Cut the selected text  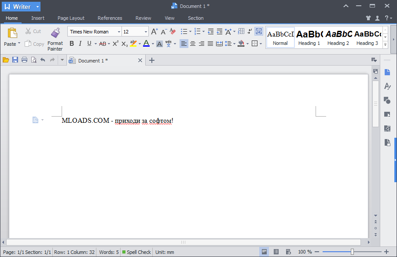pyautogui.click(x=33, y=31)
